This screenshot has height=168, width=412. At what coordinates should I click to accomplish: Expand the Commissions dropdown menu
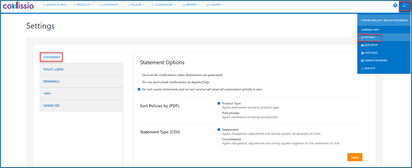[x=163, y=5]
